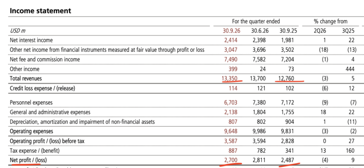Click Credit loss expense value 102
The image size is (364, 168).
(x=290, y=88)
